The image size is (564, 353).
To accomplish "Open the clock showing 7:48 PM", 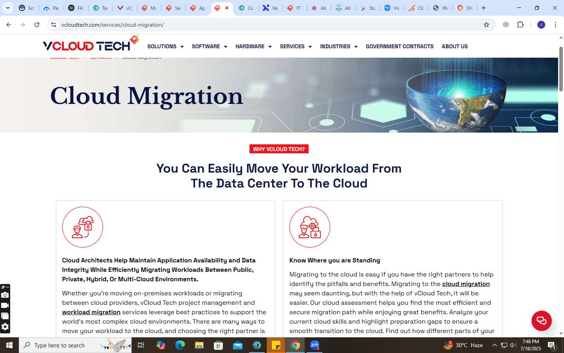I will click(531, 345).
